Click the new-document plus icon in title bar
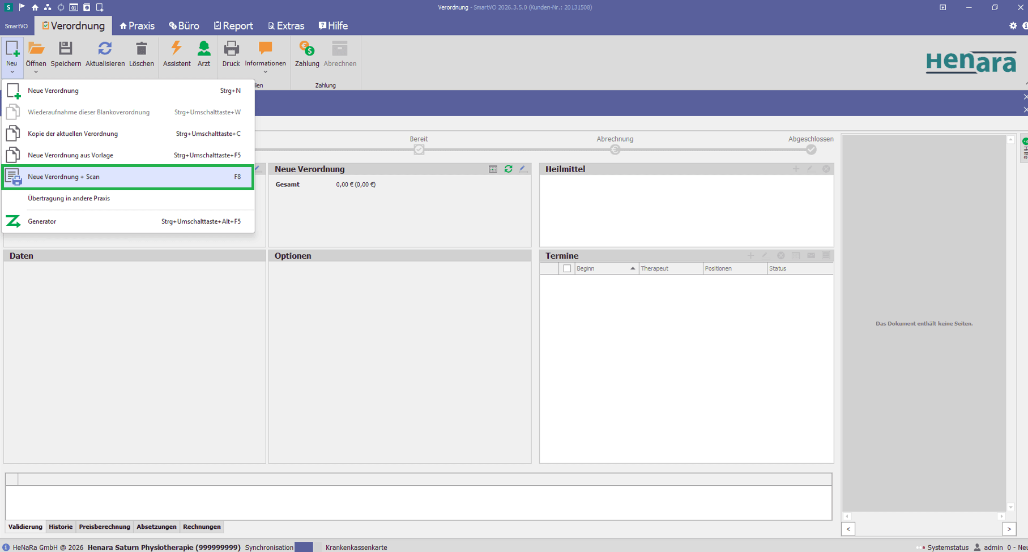This screenshot has width=1028, height=552. (x=100, y=7)
